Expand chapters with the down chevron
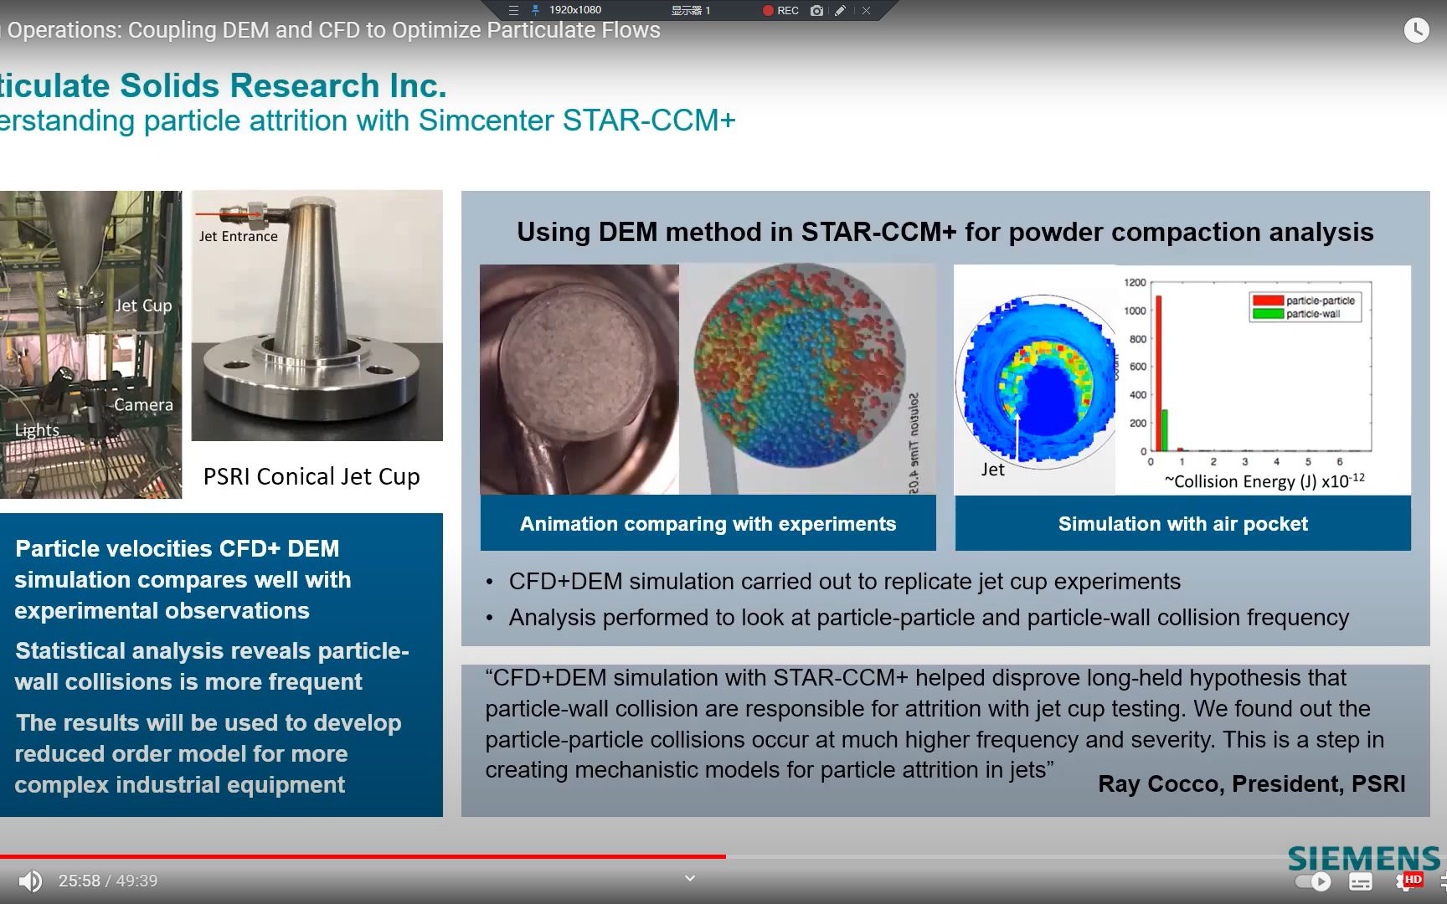Viewport: 1447px width, 904px height. pos(690,878)
